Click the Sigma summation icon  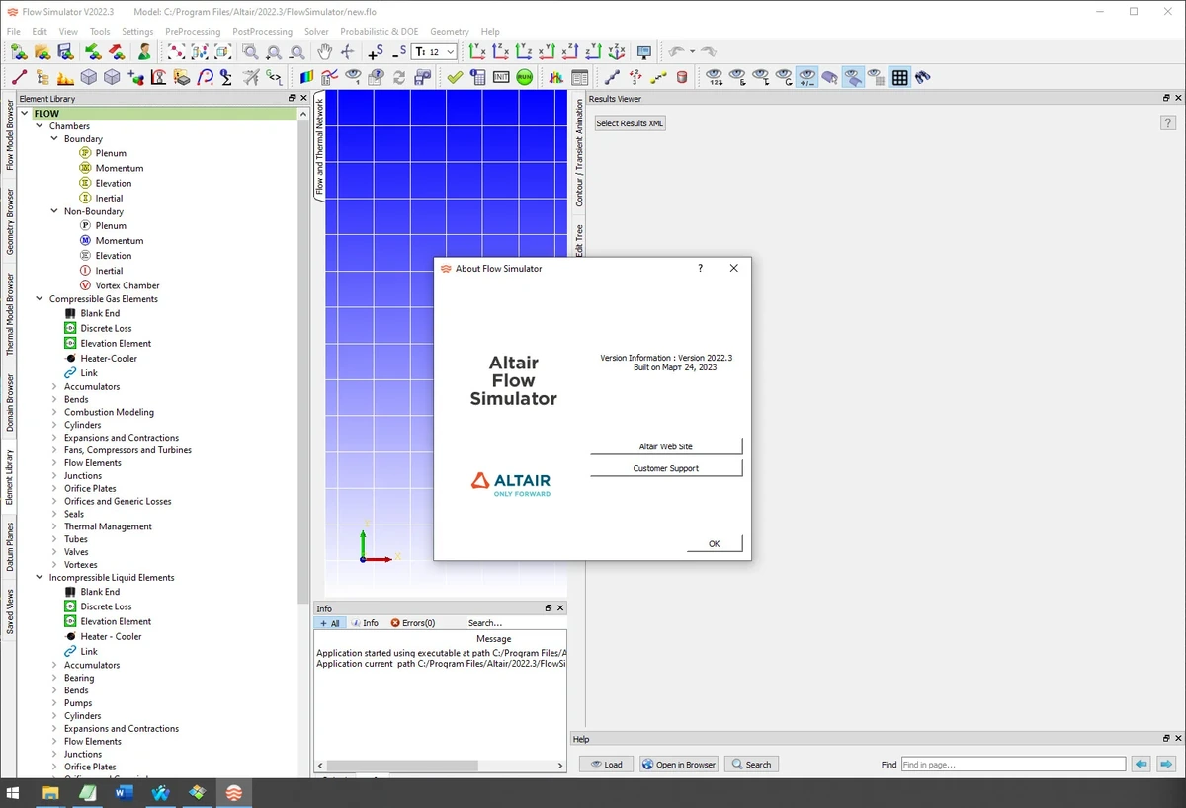(226, 76)
